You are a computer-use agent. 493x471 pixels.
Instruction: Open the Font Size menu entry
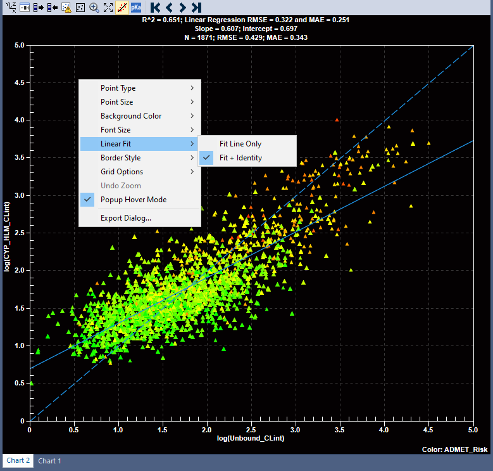140,130
